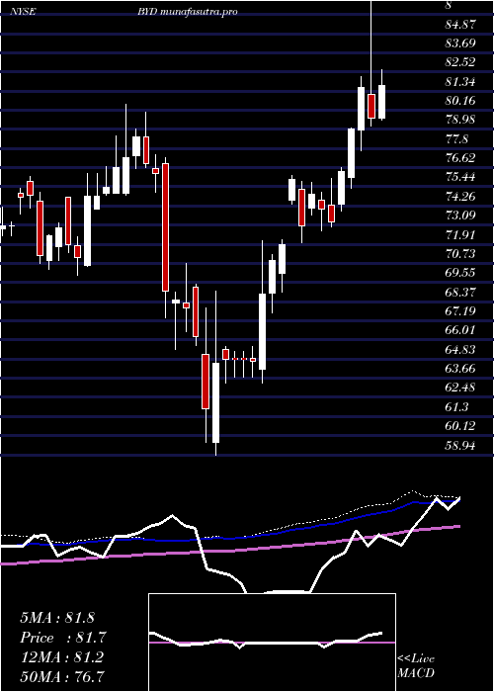This screenshot has width=494, height=692.
Task: Click the 78.98 price axis label
Action: 460,120
